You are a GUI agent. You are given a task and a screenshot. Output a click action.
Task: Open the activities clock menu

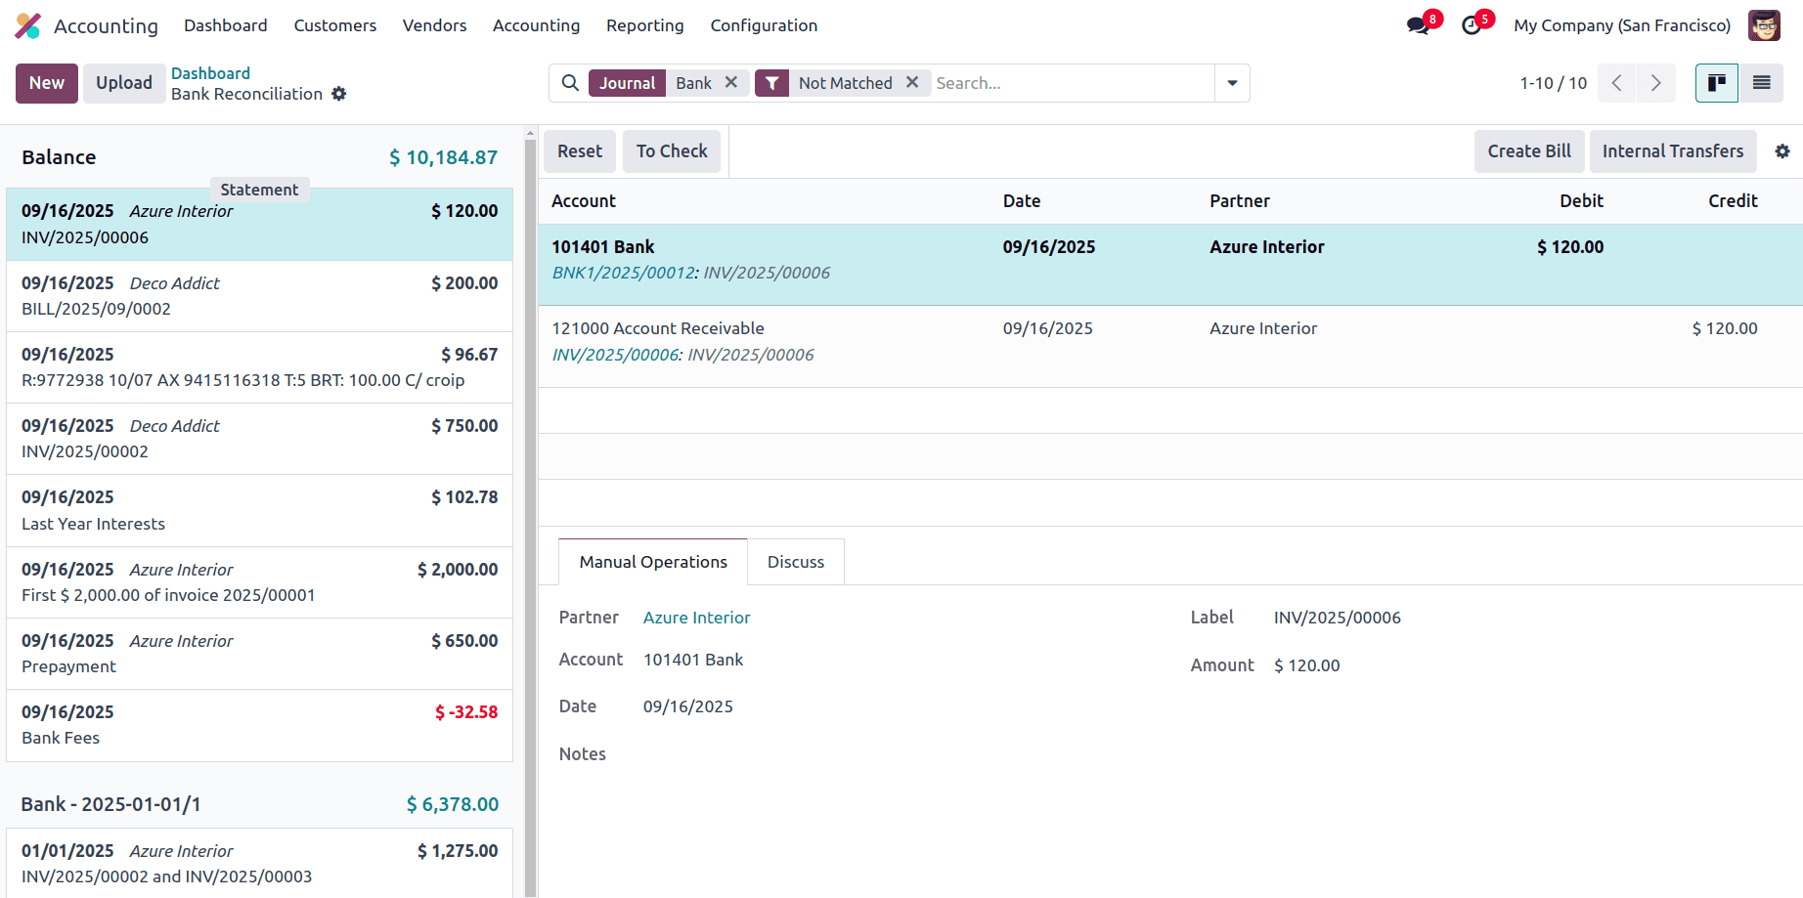click(1471, 24)
